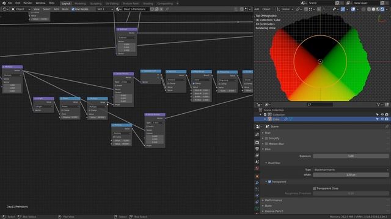Viewport: 391px width, 219px height.
Task: Open viewport Object menu
Action: click(266, 9)
